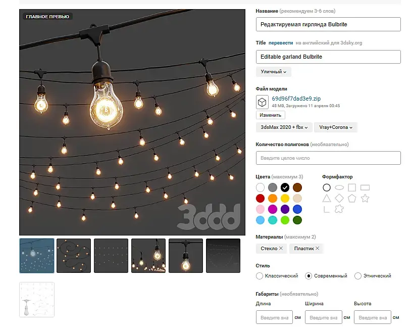Choose the star form factor shape

(x=365, y=199)
